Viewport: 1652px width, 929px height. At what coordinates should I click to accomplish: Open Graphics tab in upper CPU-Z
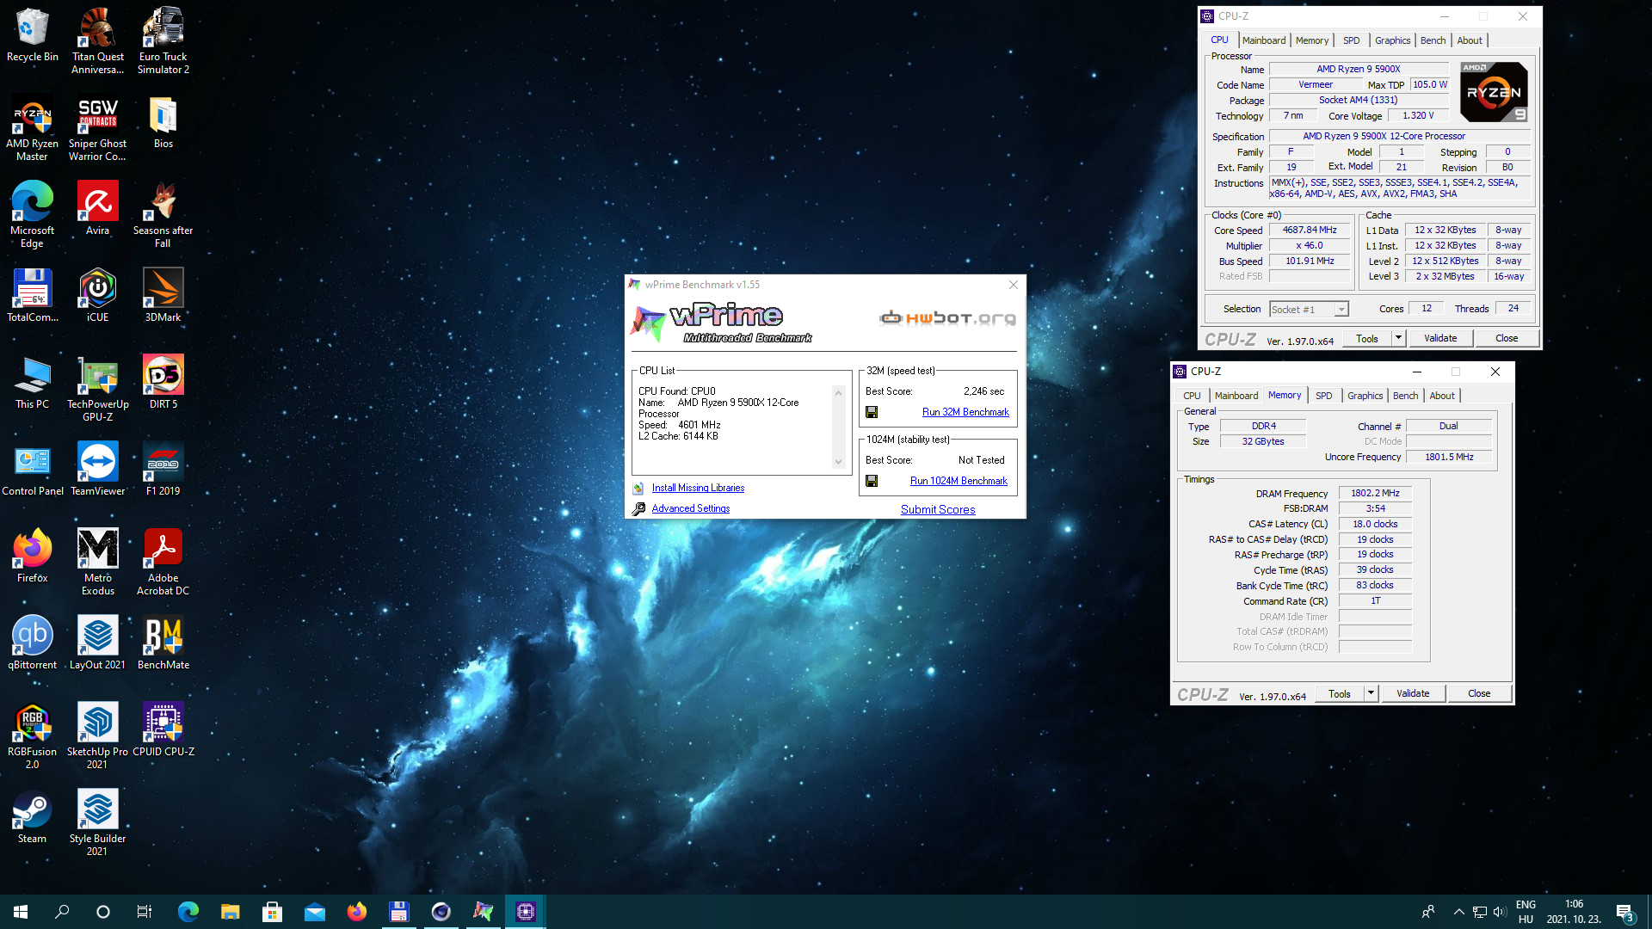click(1392, 40)
